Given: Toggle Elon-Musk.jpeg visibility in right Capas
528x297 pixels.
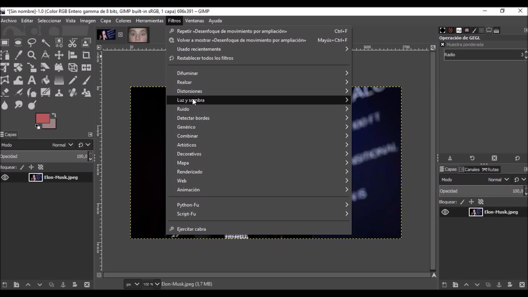Looking at the screenshot, I should click(445, 212).
